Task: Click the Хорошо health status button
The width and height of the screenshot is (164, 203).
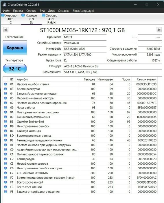Action: (x=15, y=48)
